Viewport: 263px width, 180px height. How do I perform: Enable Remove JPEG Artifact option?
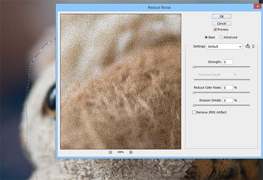194,112
